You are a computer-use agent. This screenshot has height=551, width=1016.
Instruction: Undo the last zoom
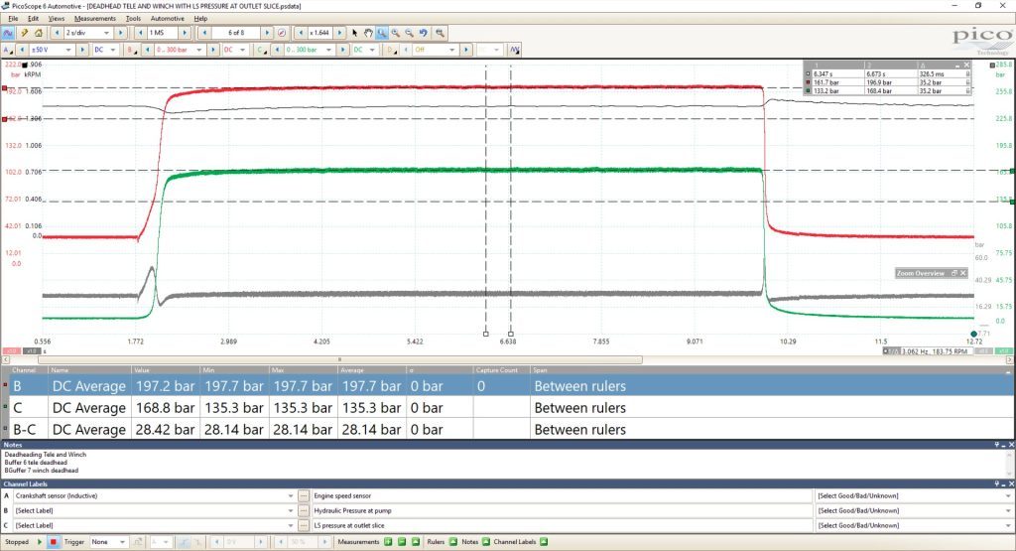point(424,33)
